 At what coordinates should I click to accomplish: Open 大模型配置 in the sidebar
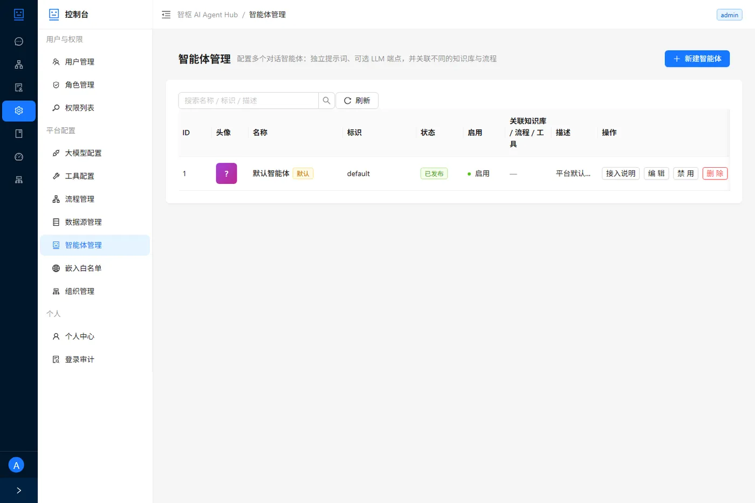[x=95, y=153]
